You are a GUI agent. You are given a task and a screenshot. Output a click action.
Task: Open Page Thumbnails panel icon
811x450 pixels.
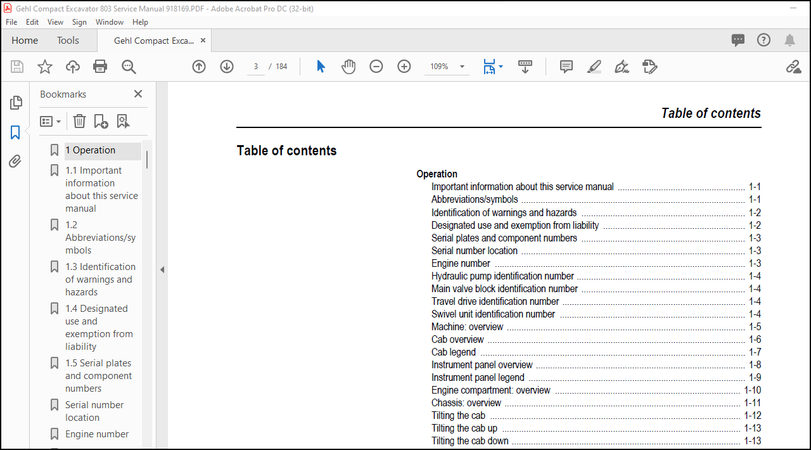[x=16, y=103]
